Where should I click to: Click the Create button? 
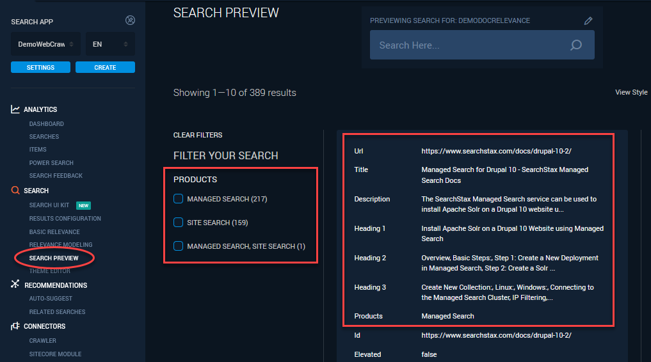click(x=105, y=67)
